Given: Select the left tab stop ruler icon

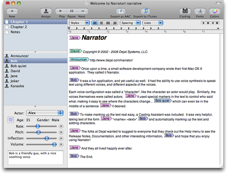Looking at the screenshot, I should pyautogui.click(x=204, y=23).
